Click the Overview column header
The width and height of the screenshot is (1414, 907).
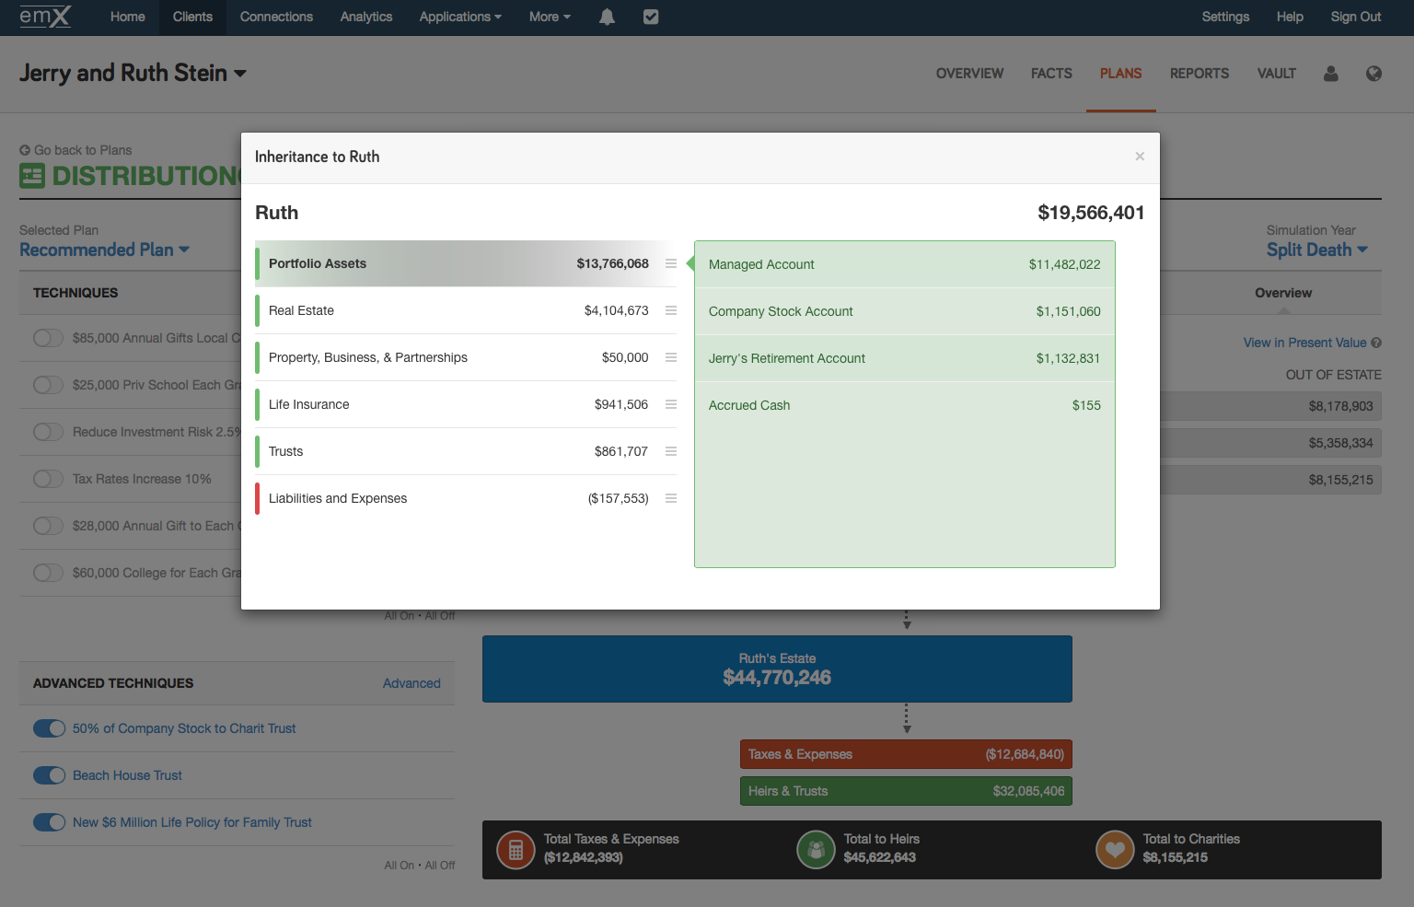1282,293
